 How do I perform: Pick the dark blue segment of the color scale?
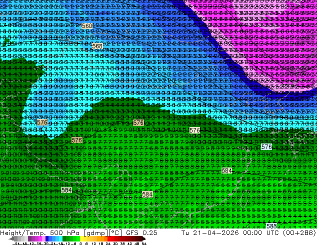tap(47, 239)
